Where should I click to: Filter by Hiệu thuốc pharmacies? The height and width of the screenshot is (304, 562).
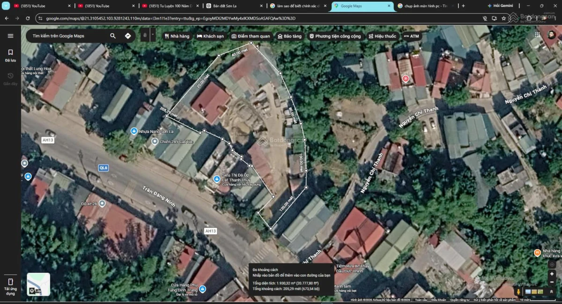pyautogui.click(x=382, y=36)
